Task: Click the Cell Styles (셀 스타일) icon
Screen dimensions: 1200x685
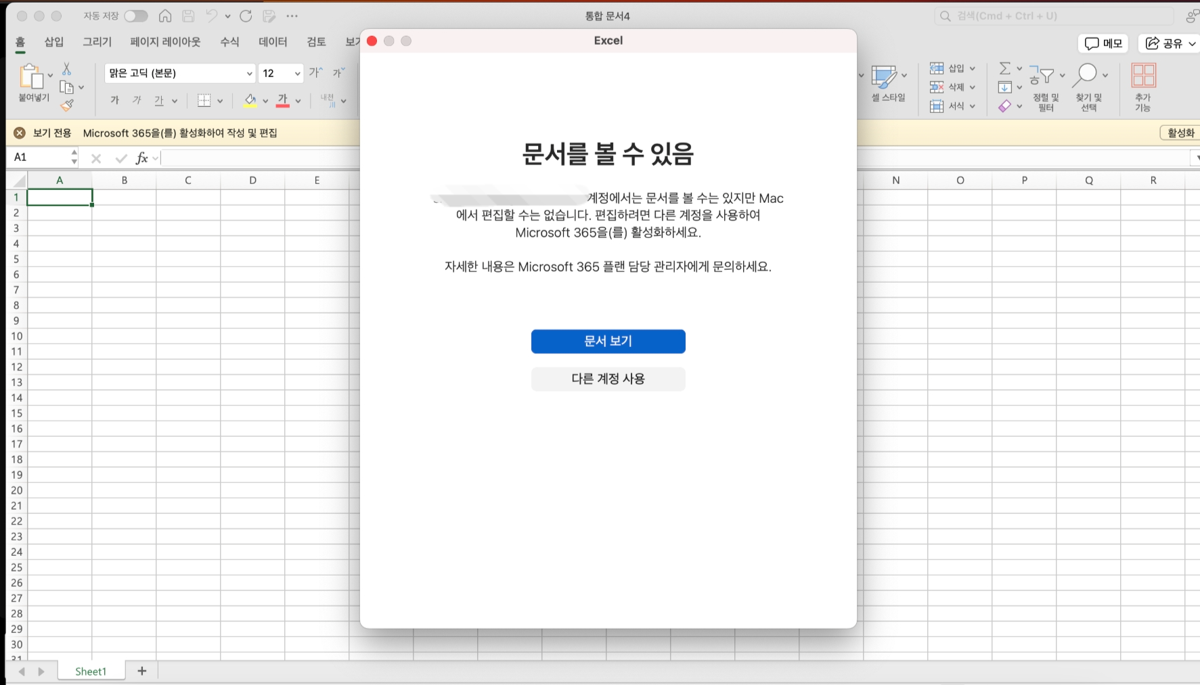Action: 883,76
